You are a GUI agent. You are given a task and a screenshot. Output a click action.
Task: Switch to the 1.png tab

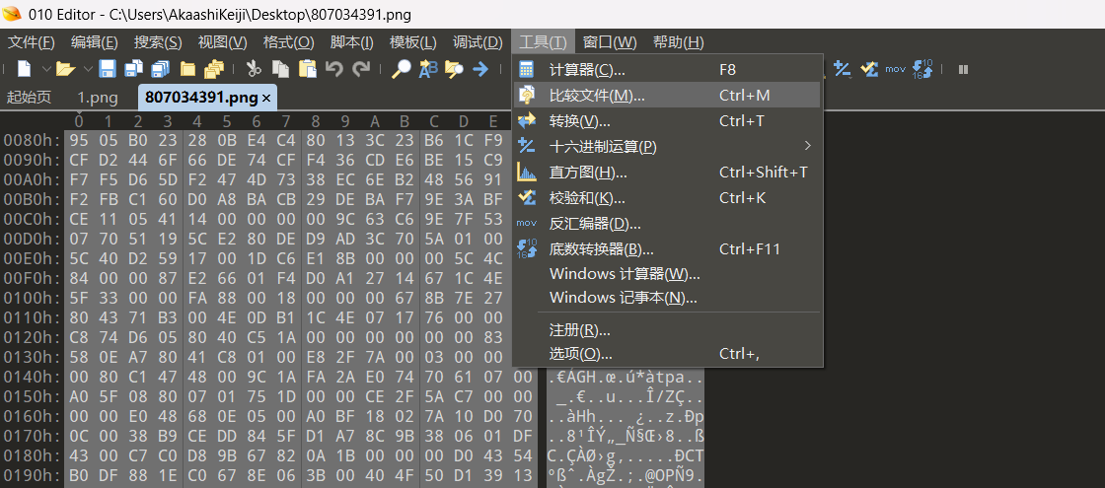point(98,98)
